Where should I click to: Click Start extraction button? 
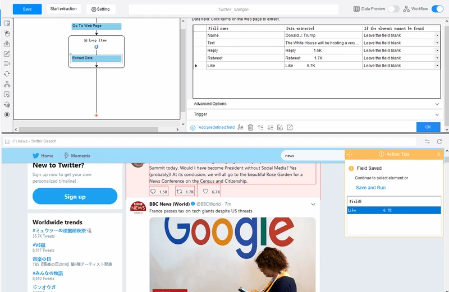click(x=63, y=9)
